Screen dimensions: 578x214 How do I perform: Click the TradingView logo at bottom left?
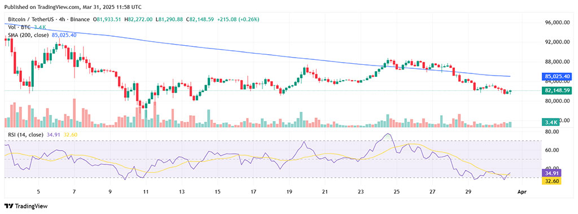tap(26, 206)
